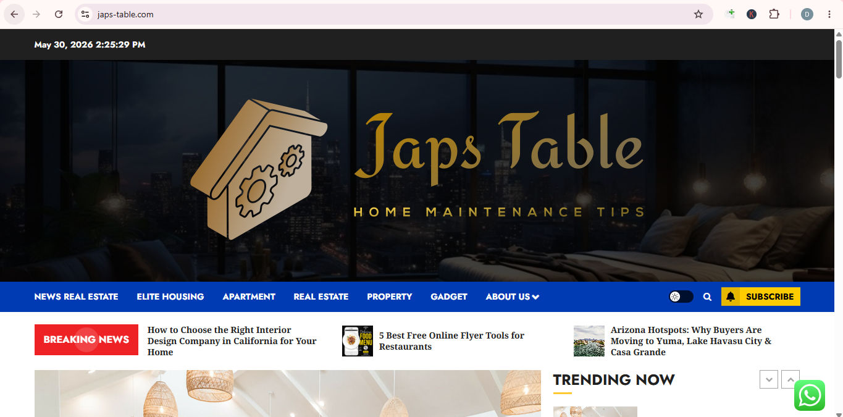This screenshot has height=417, width=843.
Task: Open the K extension icon
Action: click(752, 14)
